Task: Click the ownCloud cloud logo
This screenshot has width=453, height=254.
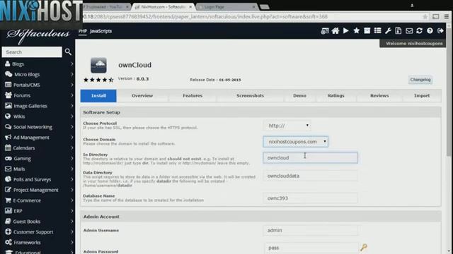Action: pos(98,65)
